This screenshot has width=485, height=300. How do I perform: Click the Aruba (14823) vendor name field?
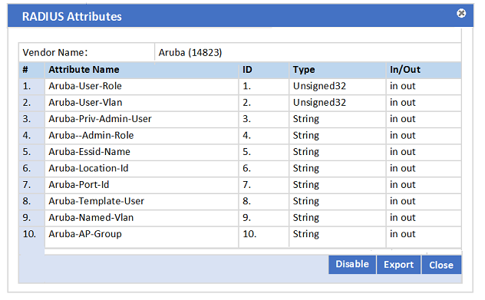[x=308, y=53]
